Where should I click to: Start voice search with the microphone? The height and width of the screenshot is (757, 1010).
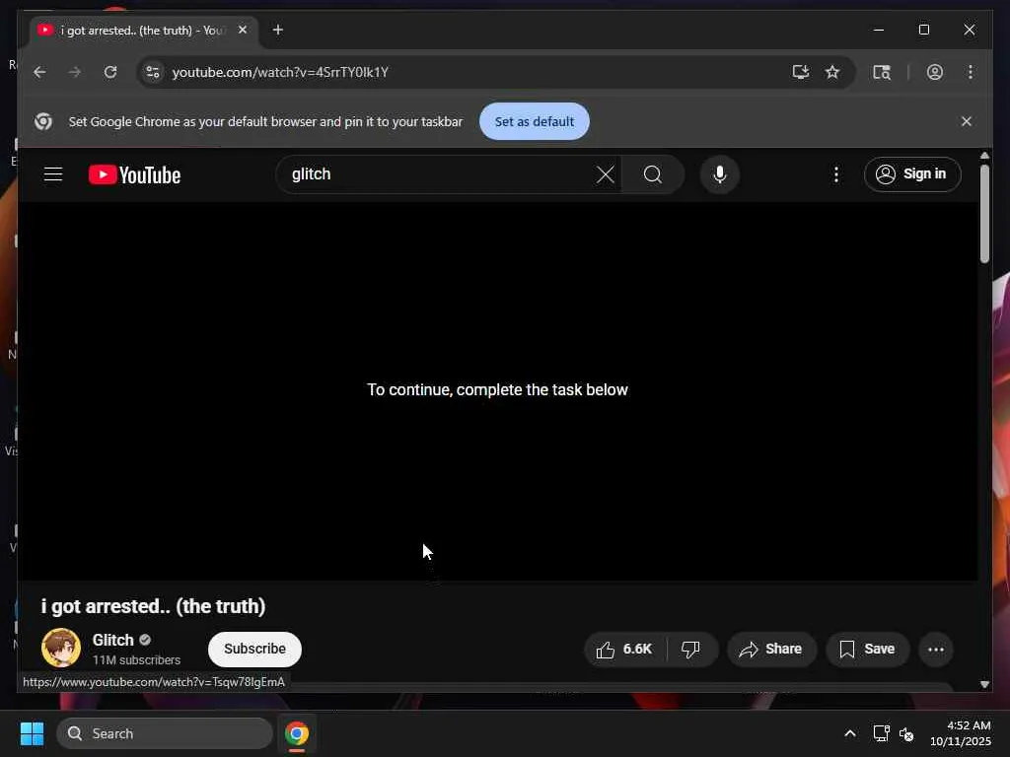coord(719,174)
